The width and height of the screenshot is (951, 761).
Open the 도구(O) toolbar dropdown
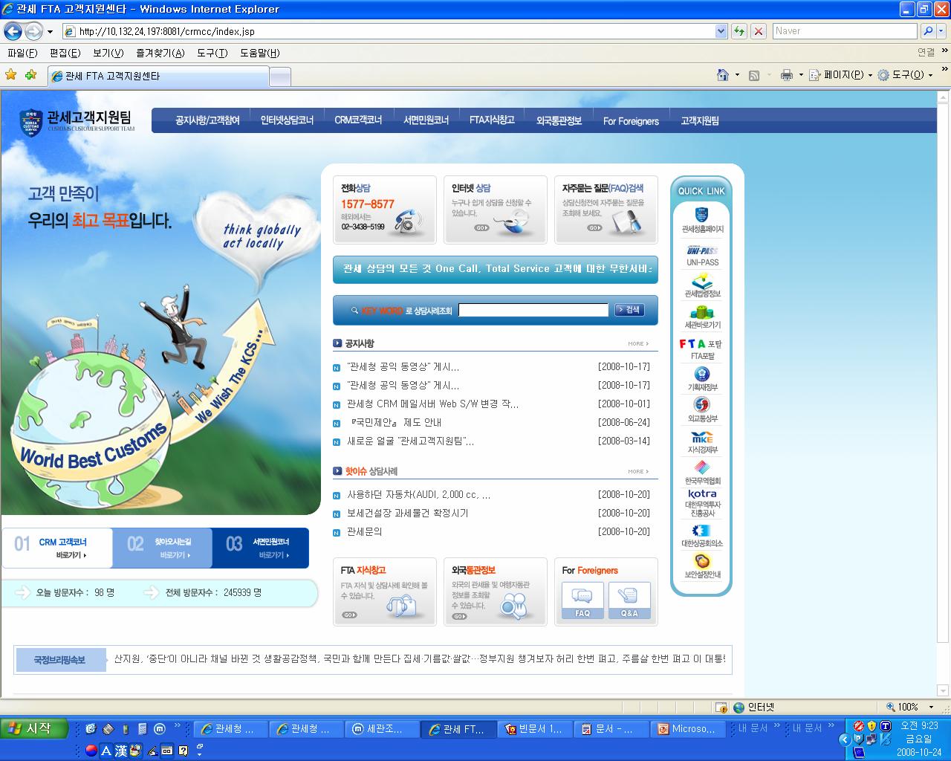coord(906,75)
